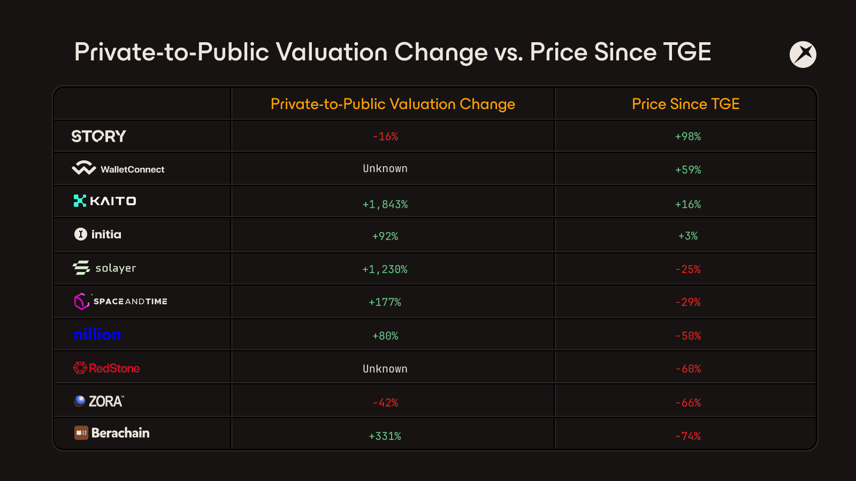Click the chart title text

393,52
